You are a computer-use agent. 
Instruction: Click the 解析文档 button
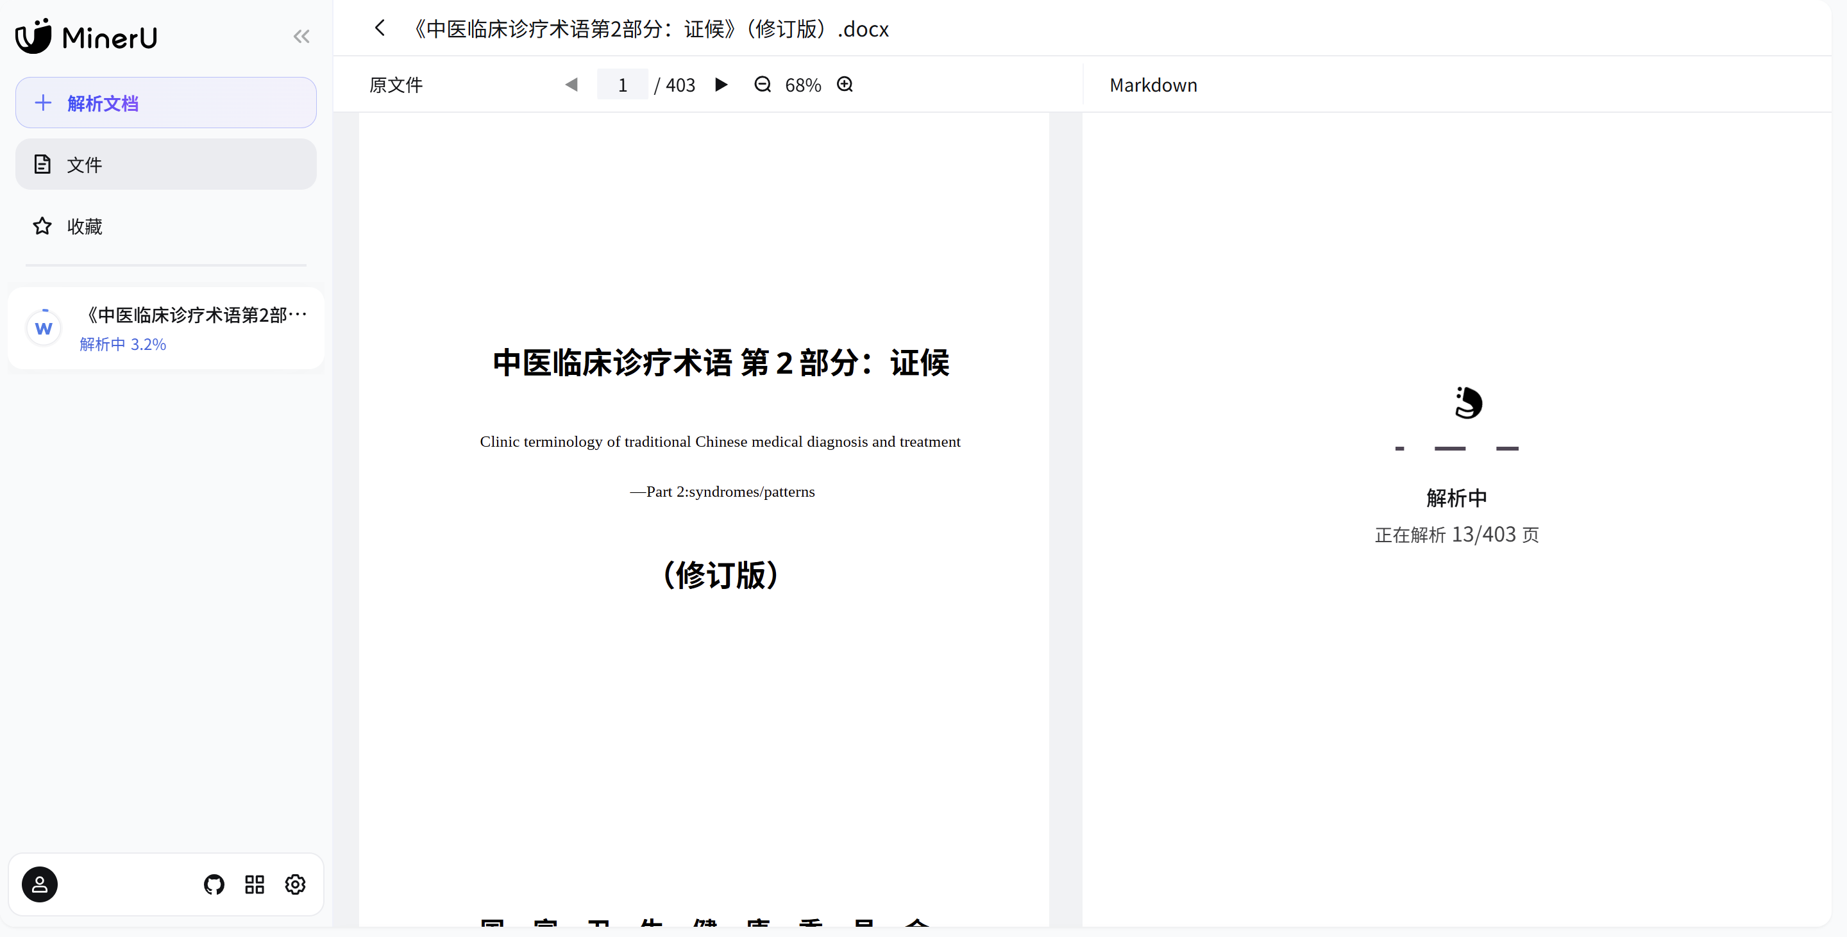click(165, 103)
